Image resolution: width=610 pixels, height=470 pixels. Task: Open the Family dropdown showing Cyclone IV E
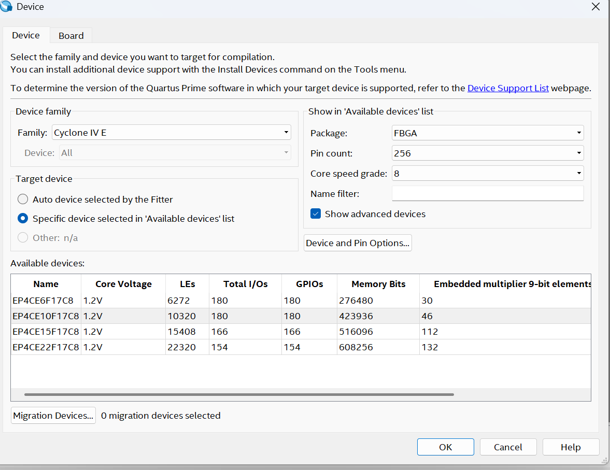[172, 133]
